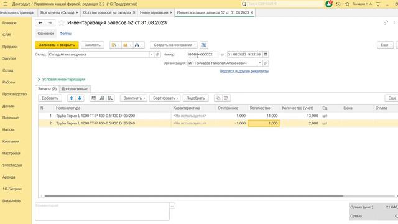Click Количество (учет) cell 13,000

[x=300, y=116]
